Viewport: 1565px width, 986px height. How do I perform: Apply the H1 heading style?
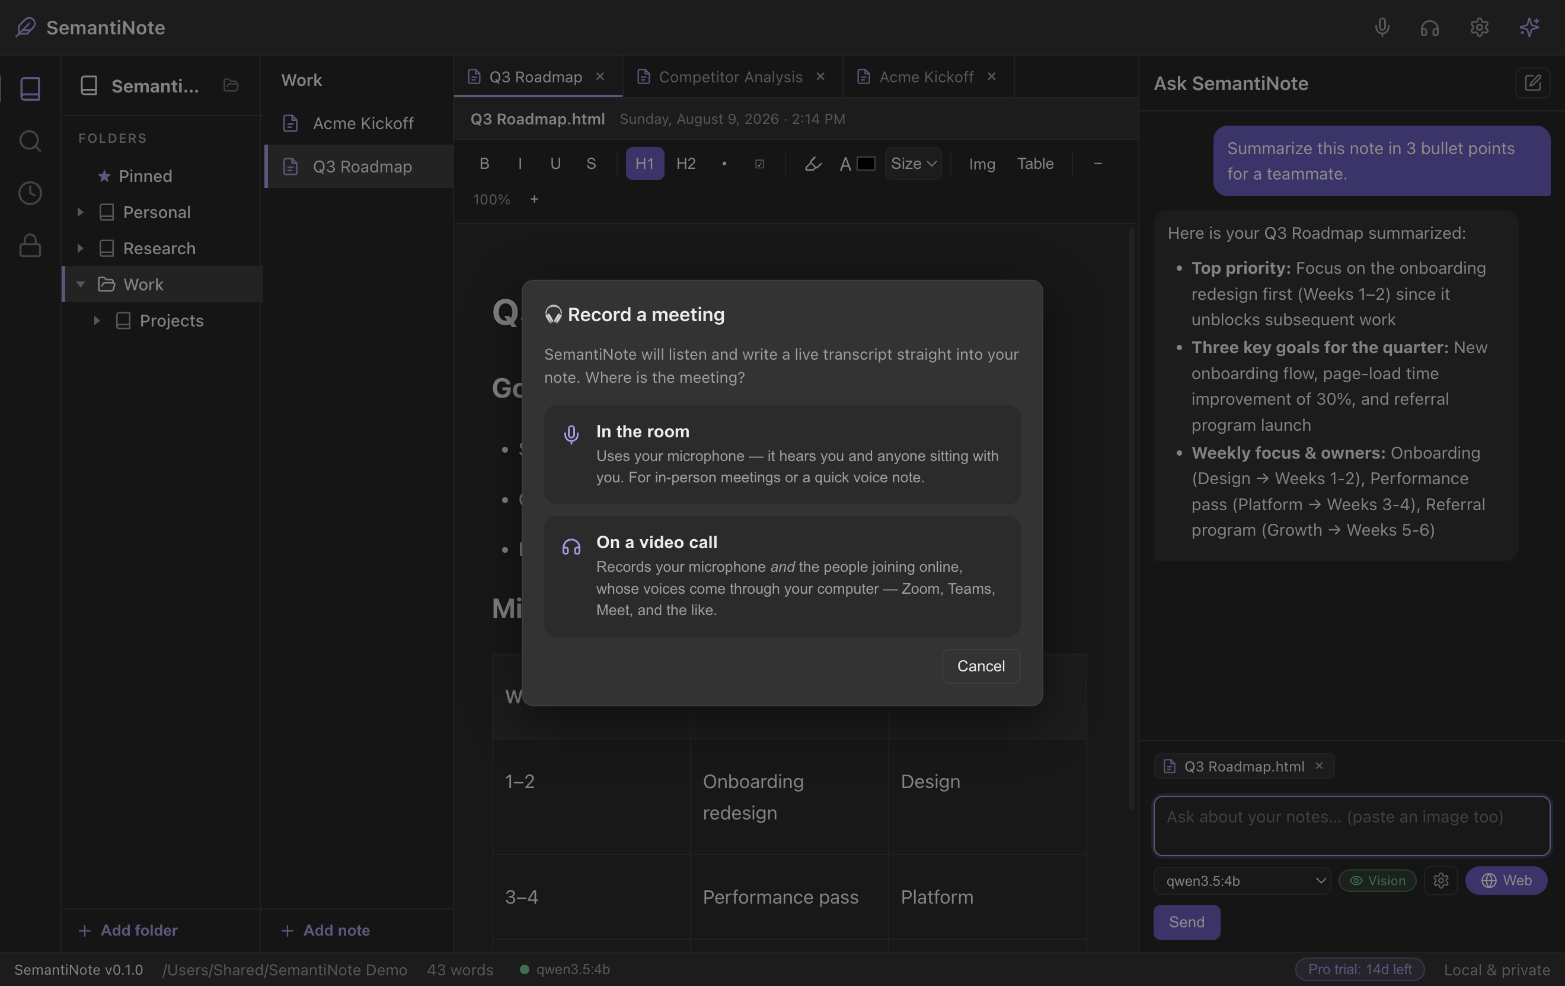(x=645, y=164)
